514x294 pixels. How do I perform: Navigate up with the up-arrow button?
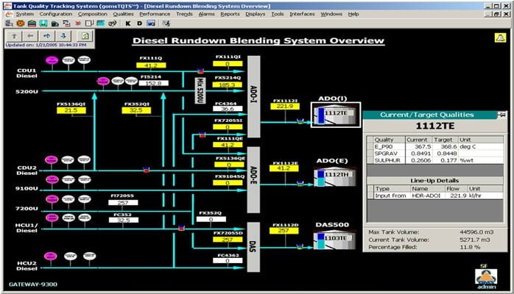click(x=14, y=36)
